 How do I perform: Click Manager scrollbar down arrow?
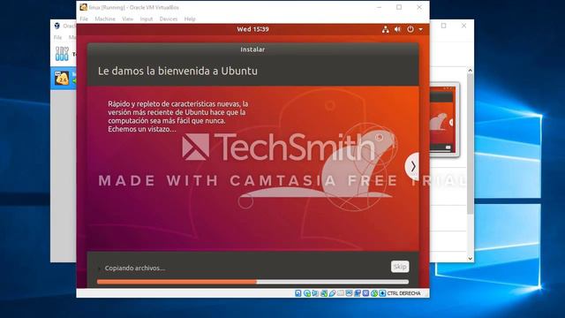(470, 259)
